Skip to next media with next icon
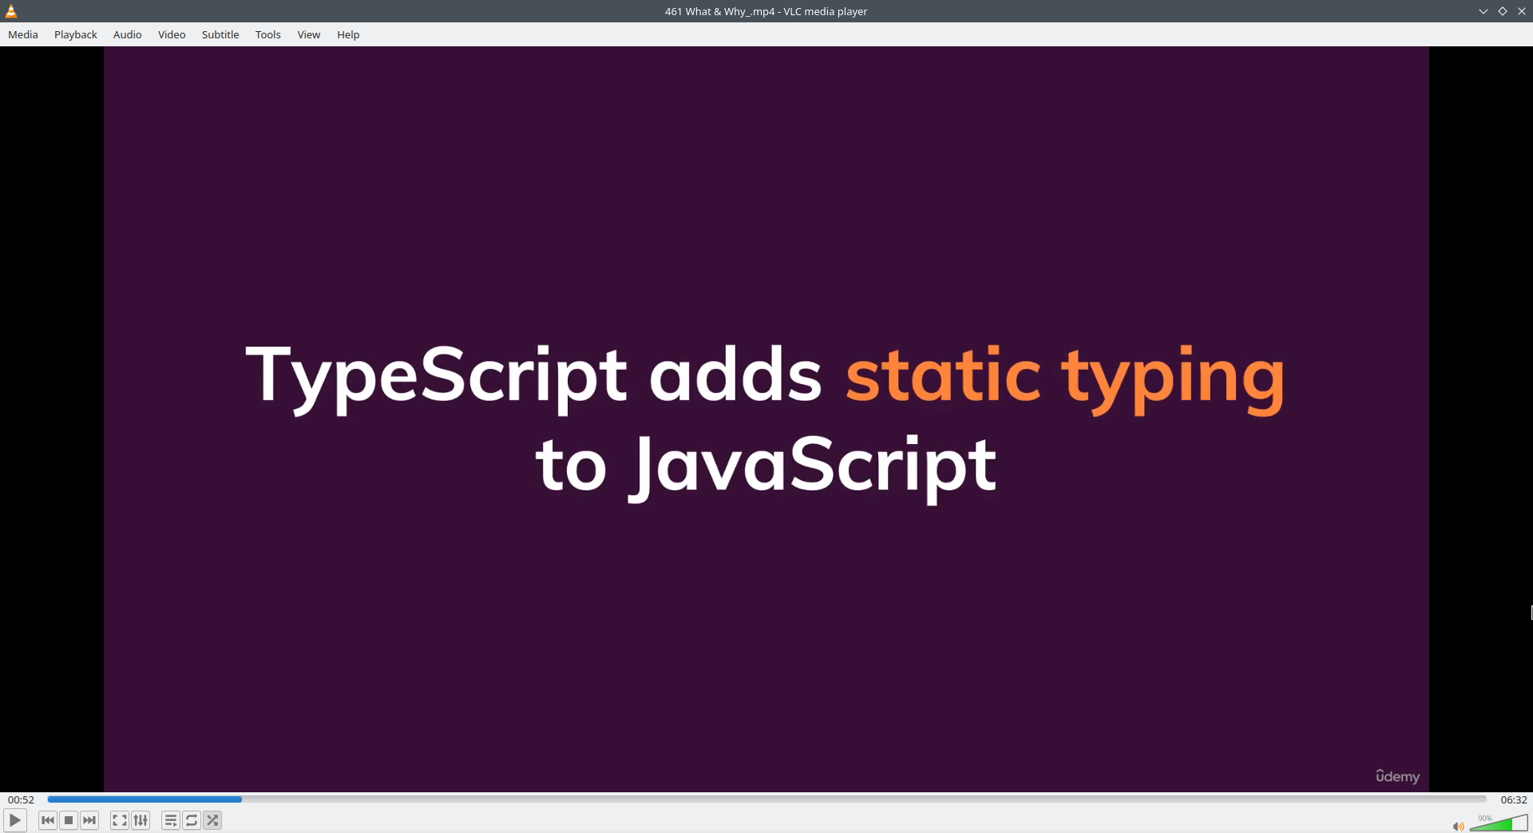This screenshot has width=1533, height=833. 89,819
